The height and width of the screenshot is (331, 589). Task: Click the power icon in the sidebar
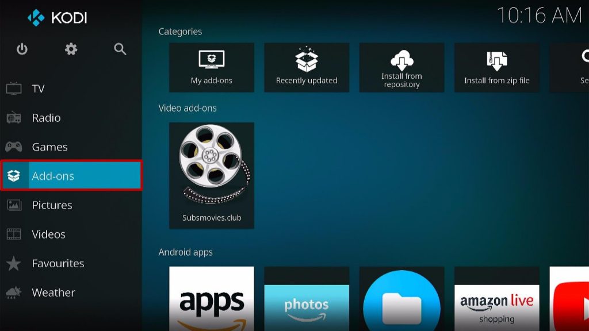(22, 49)
